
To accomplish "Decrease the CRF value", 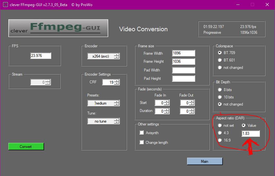I will click(117, 83).
